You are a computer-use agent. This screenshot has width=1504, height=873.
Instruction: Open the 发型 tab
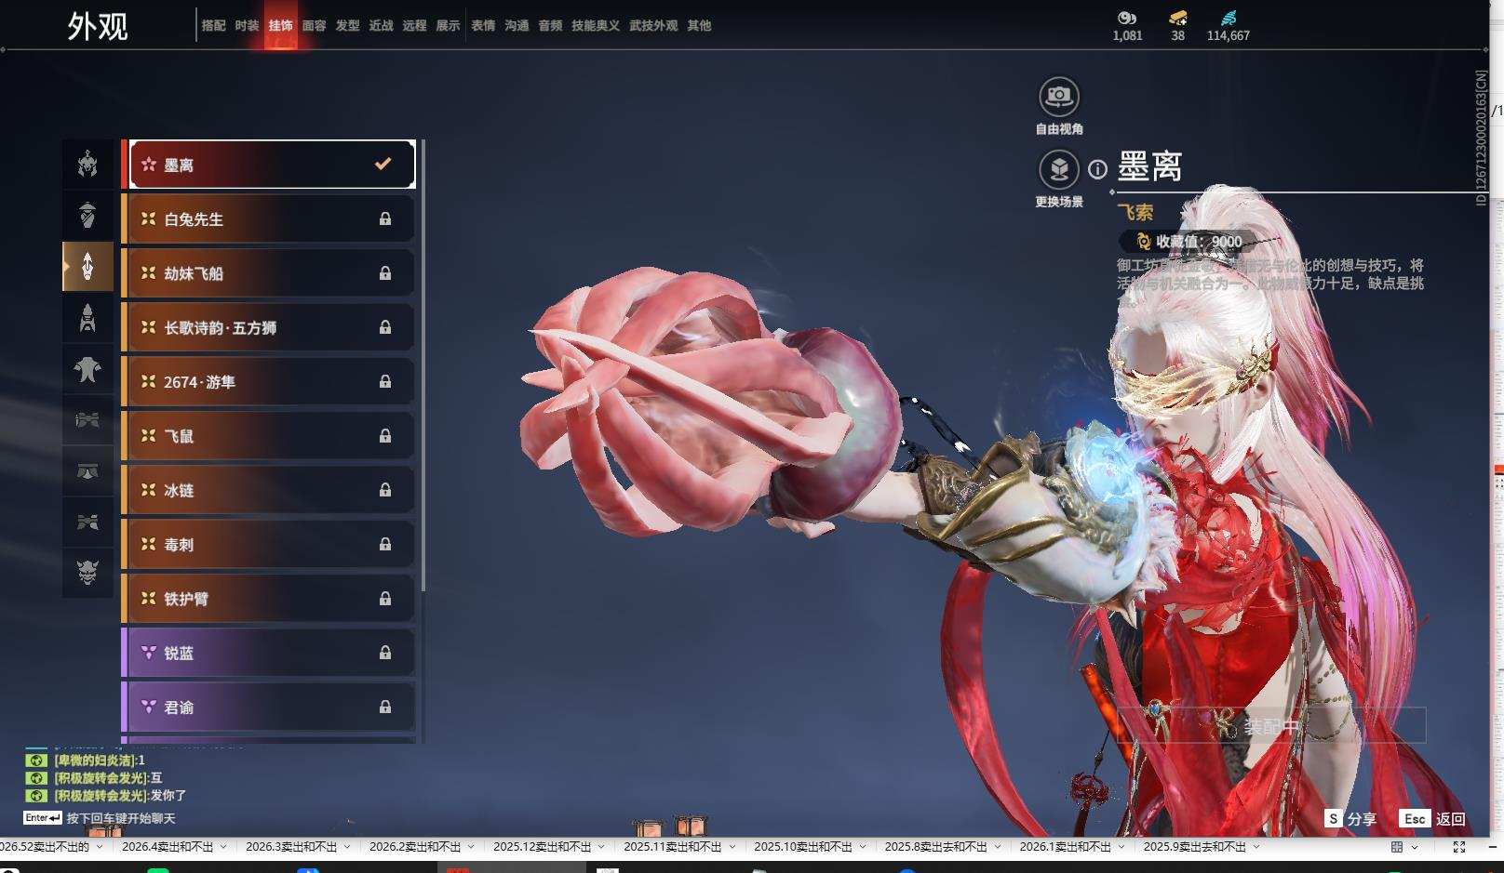(347, 26)
